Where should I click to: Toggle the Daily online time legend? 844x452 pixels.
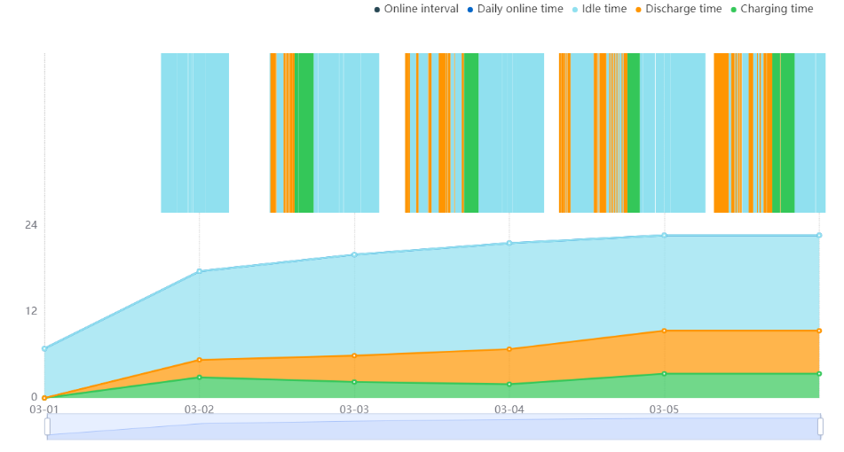coord(515,9)
